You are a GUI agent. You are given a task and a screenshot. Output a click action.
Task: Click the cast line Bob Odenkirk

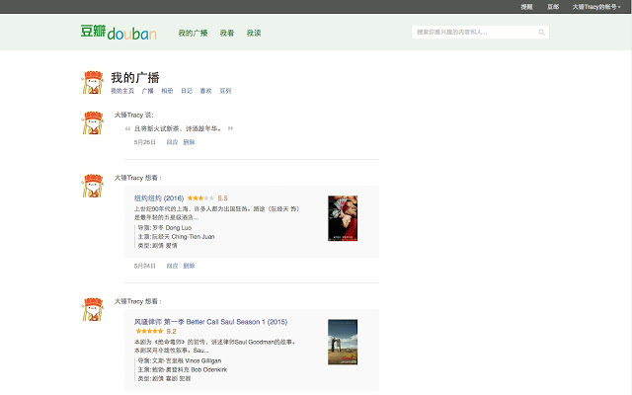point(182,369)
